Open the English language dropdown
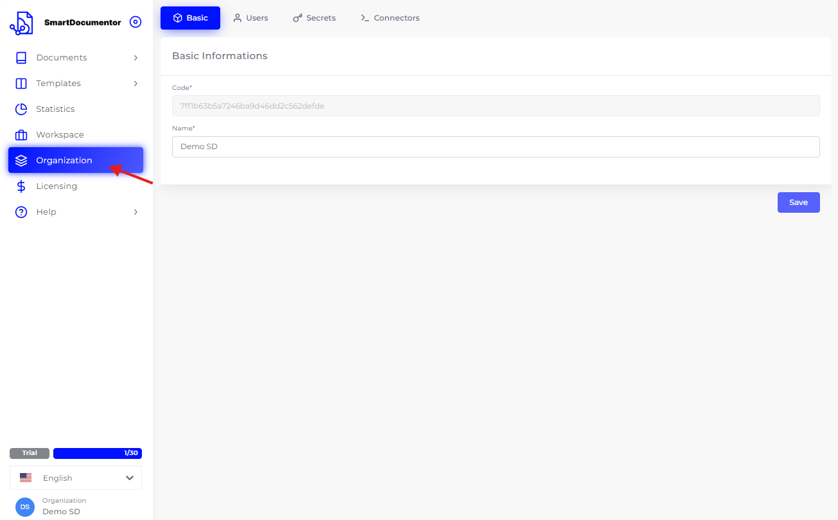This screenshot has height=520, width=838. [76, 478]
